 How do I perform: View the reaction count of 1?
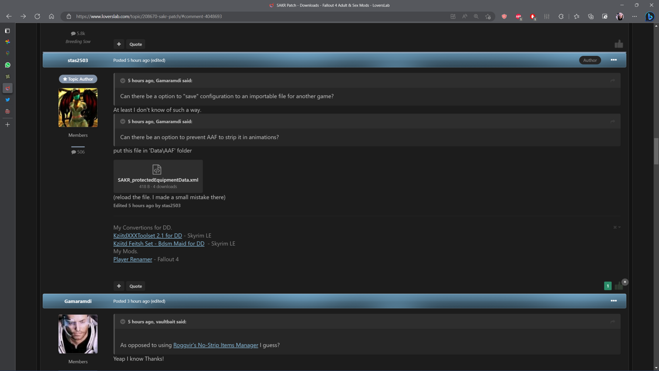608,286
